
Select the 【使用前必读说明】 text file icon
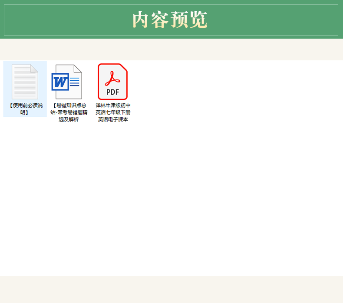[25, 82]
